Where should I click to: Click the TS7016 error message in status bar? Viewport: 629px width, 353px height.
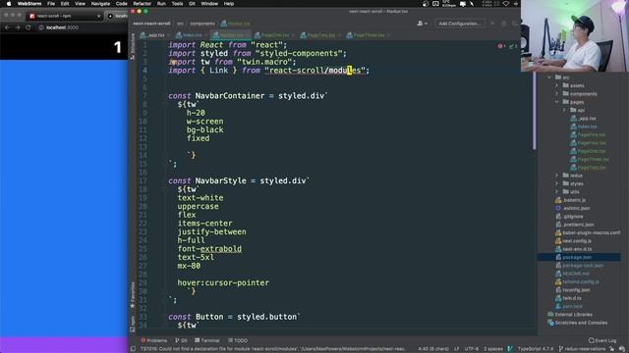click(273, 349)
